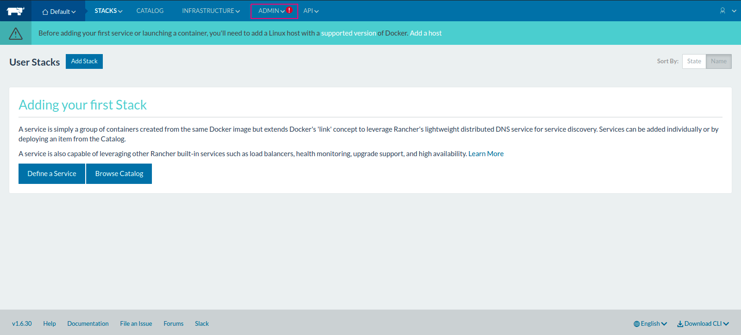
Task: Open the Forums link
Action: click(x=174, y=323)
